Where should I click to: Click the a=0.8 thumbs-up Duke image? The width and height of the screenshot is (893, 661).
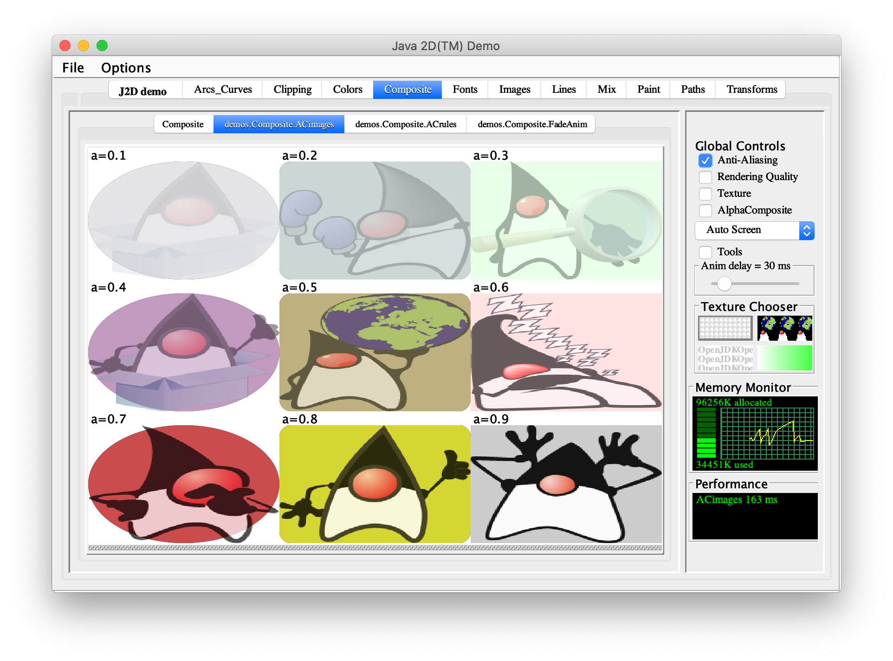pos(375,484)
